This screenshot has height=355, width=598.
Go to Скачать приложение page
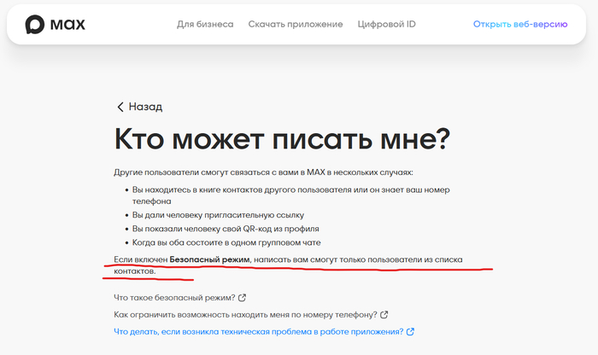point(296,25)
